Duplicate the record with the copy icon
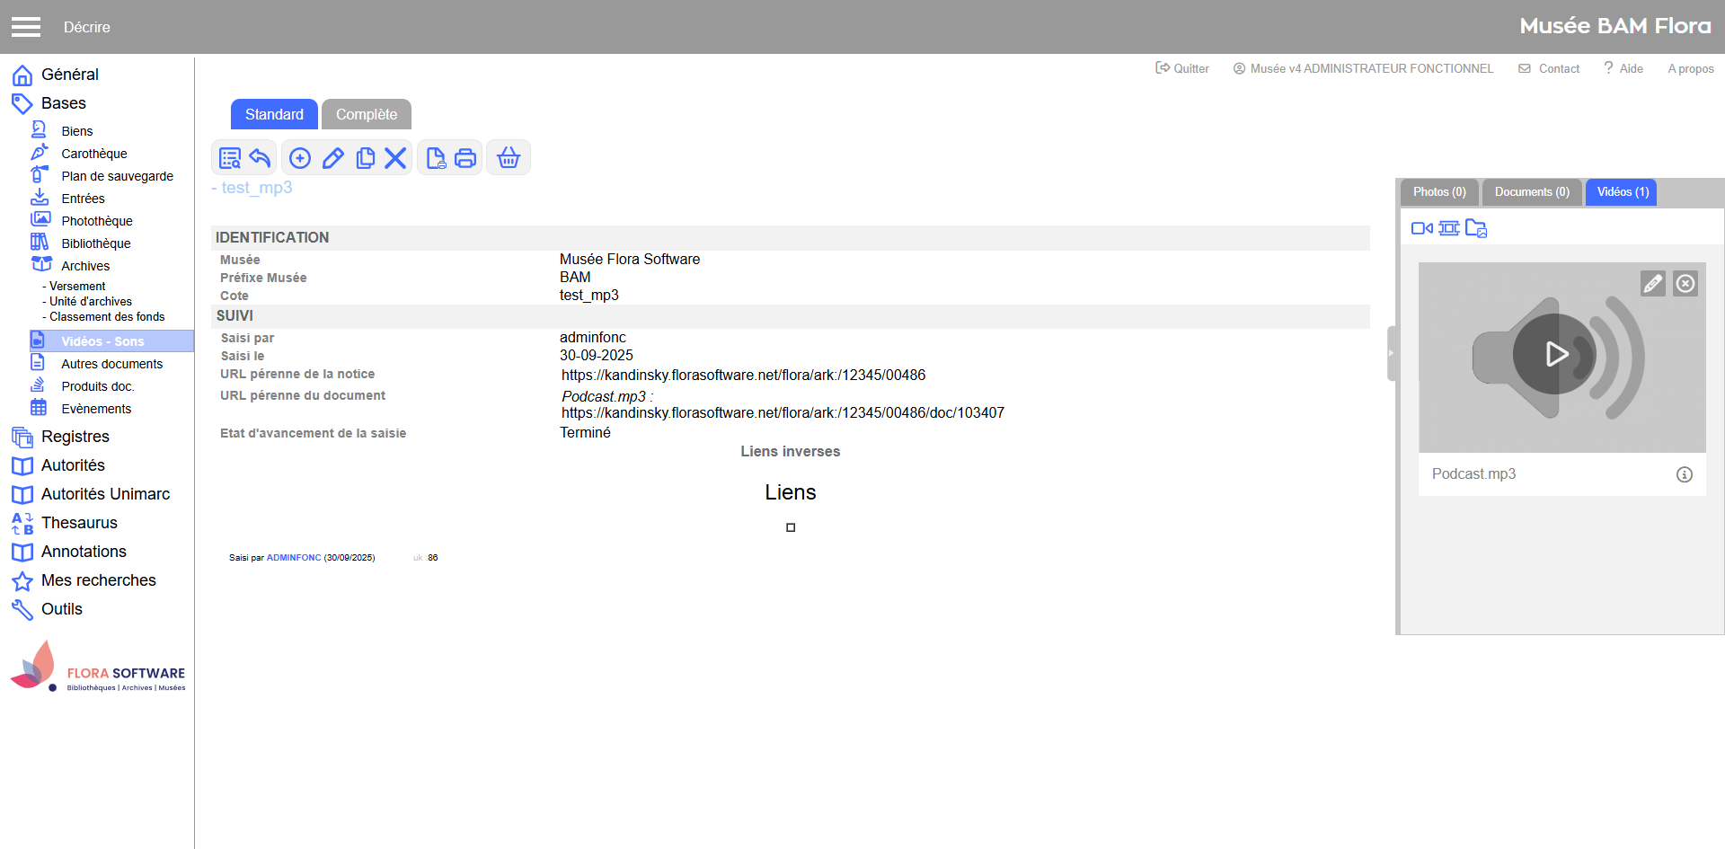 click(365, 158)
